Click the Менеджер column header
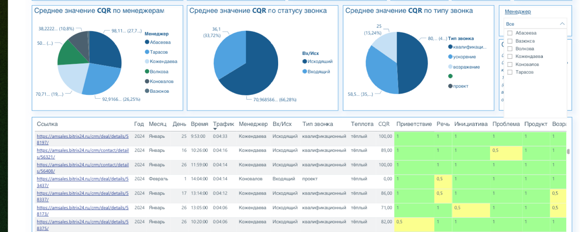The image size is (587, 232). [x=253, y=124]
